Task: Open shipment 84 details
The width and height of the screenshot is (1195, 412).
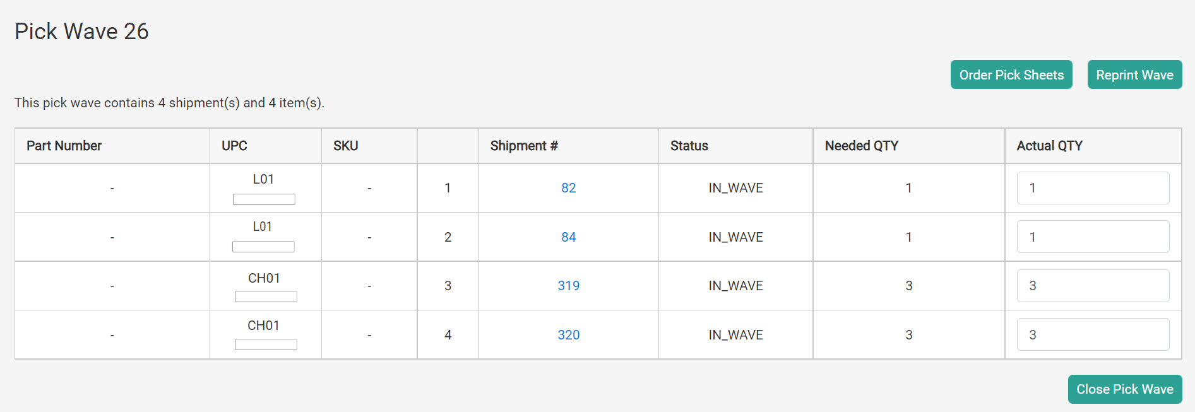Action: (x=568, y=237)
